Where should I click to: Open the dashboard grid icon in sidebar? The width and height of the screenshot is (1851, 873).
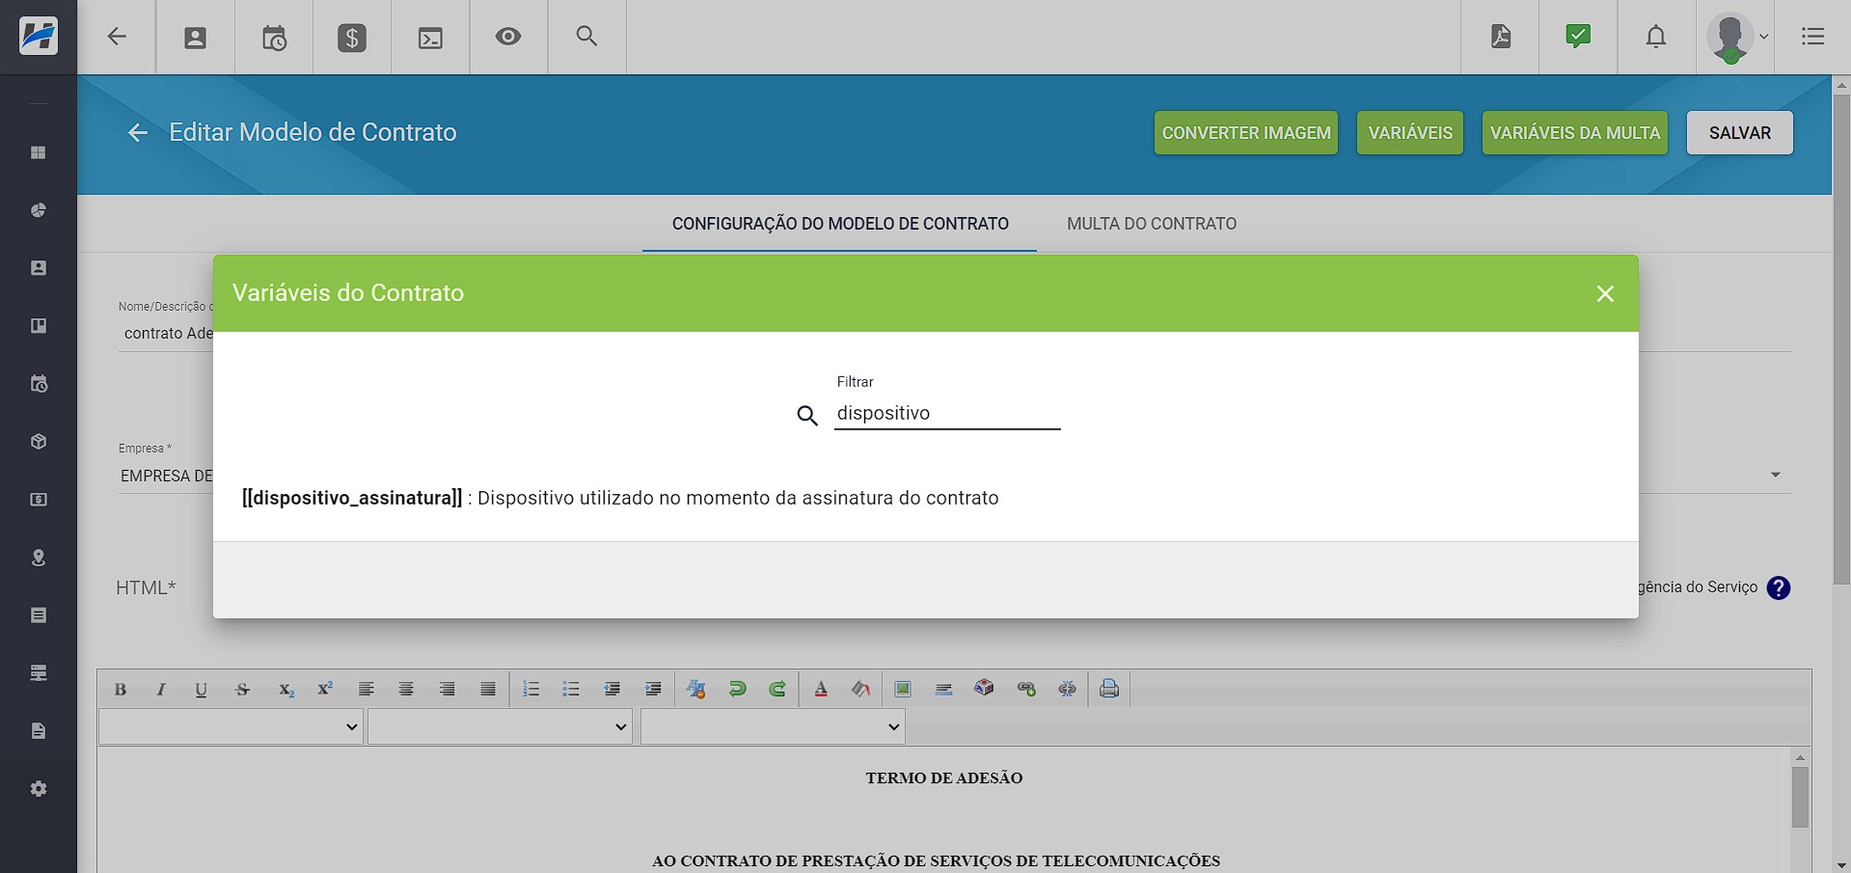[x=39, y=152]
